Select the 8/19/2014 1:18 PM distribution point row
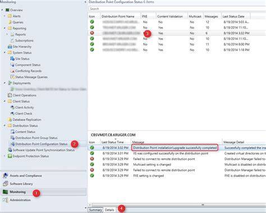Screen dimensions: 266x213 coord(177,50)
